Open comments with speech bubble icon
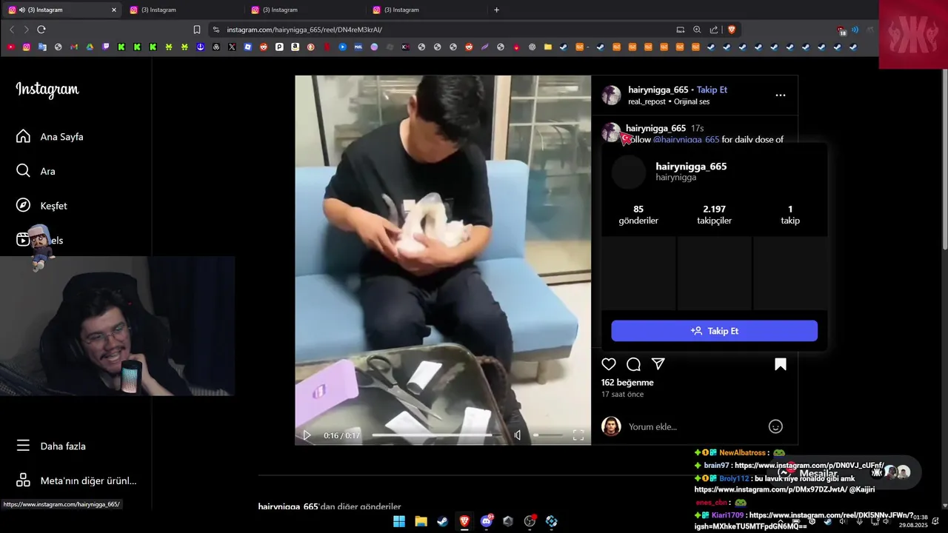Screen dimensions: 948x533 click(x=633, y=364)
